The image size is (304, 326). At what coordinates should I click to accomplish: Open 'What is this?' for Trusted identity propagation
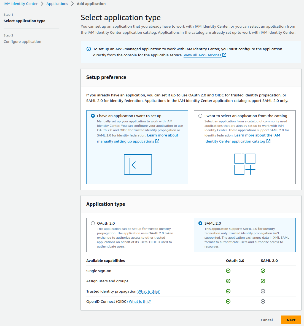pyautogui.click(x=148, y=291)
